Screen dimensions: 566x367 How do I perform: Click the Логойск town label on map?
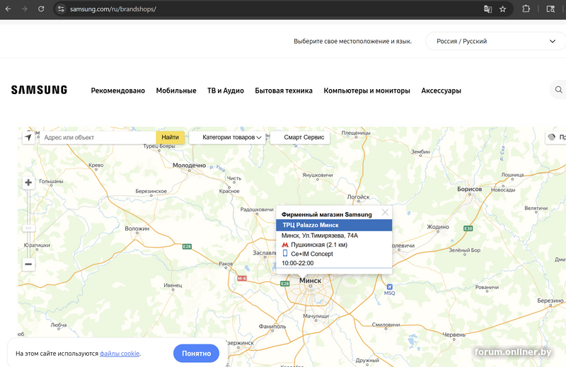coord(358,197)
